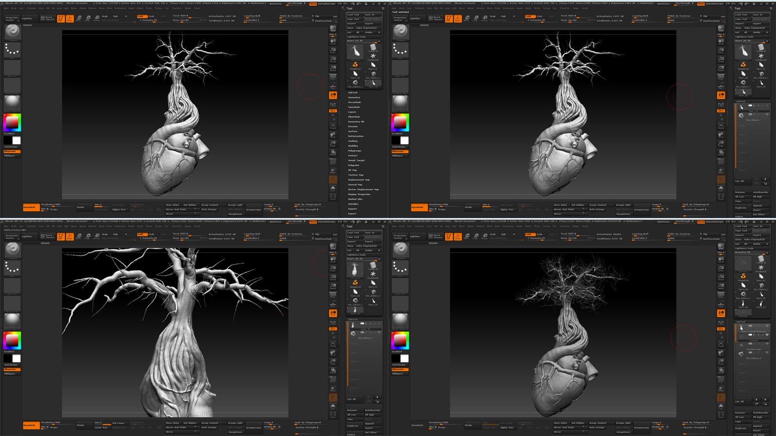Select the PolyMesh3D star tool in top-left Tool palette
776x436 pixels.
click(x=373, y=57)
